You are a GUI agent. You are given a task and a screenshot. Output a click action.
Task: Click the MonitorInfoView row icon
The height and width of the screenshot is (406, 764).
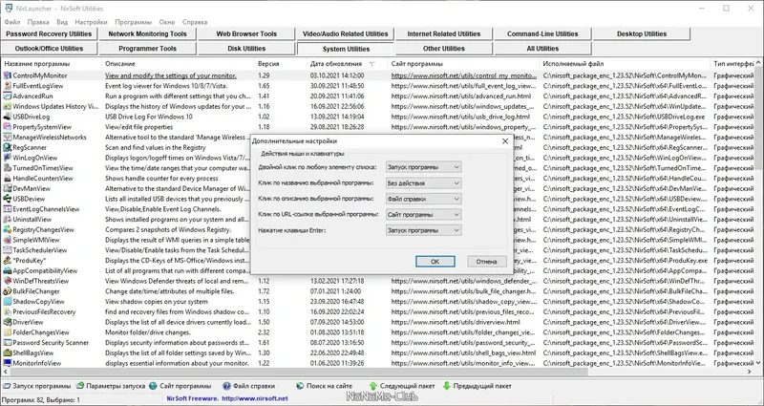pos(7,363)
